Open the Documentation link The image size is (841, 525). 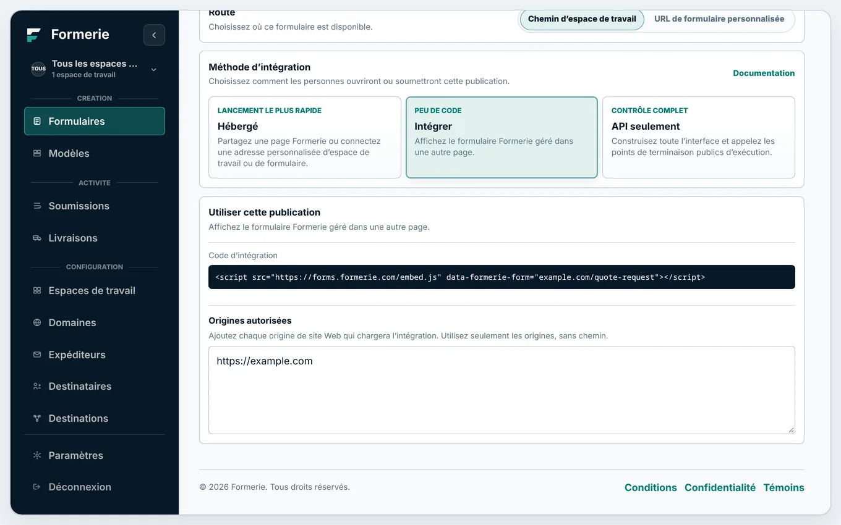[764, 73]
